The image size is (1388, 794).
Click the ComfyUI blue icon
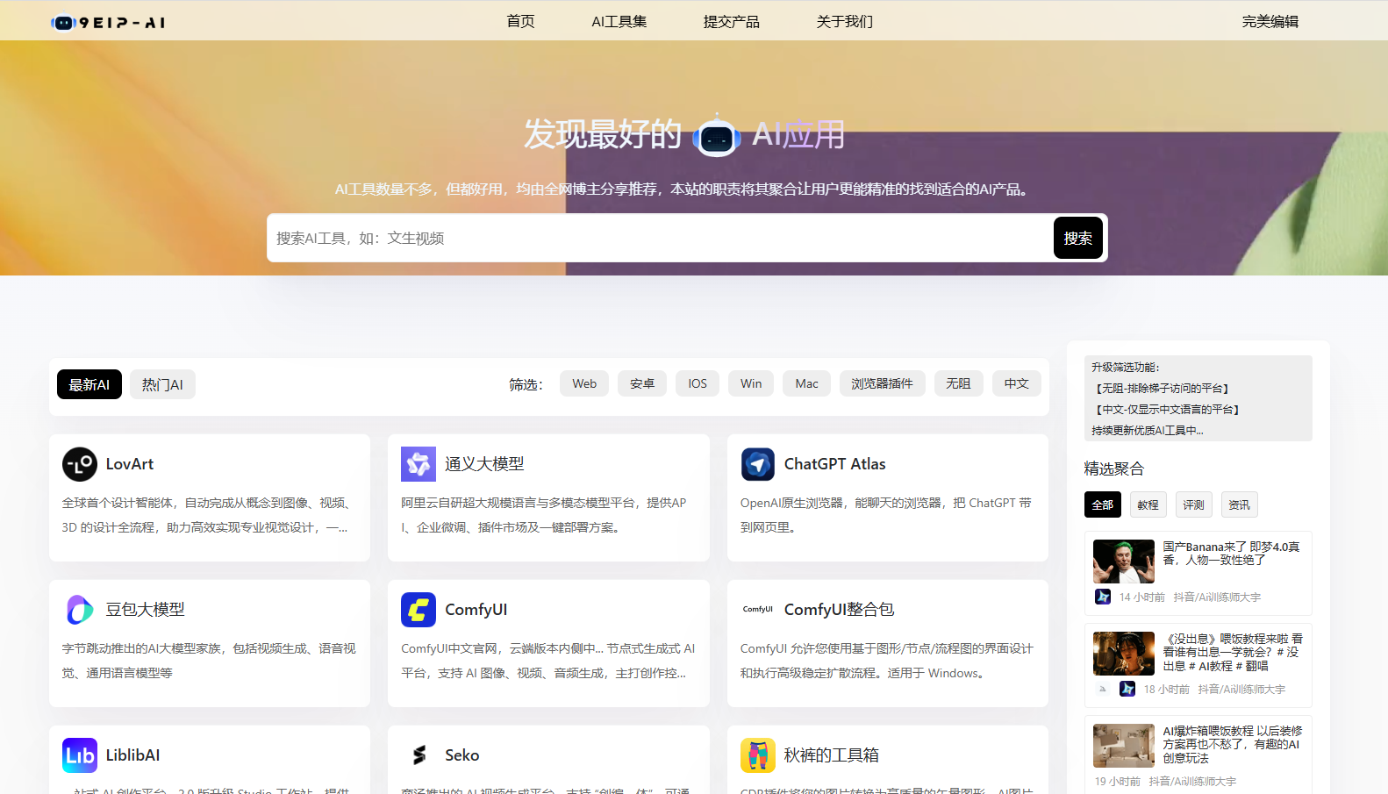pos(419,610)
